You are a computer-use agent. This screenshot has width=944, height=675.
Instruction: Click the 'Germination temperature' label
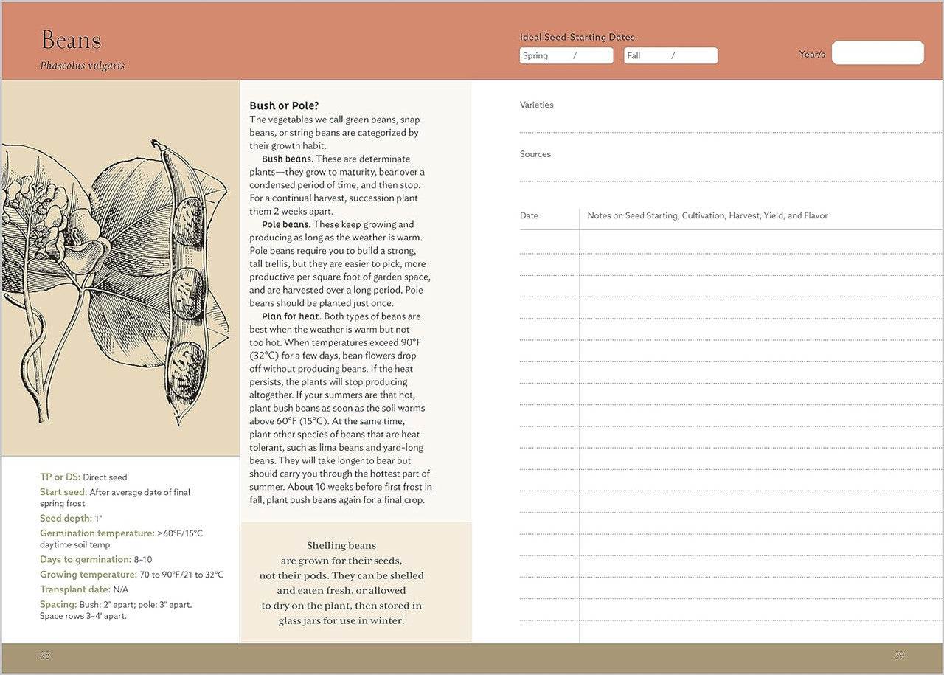point(97,533)
